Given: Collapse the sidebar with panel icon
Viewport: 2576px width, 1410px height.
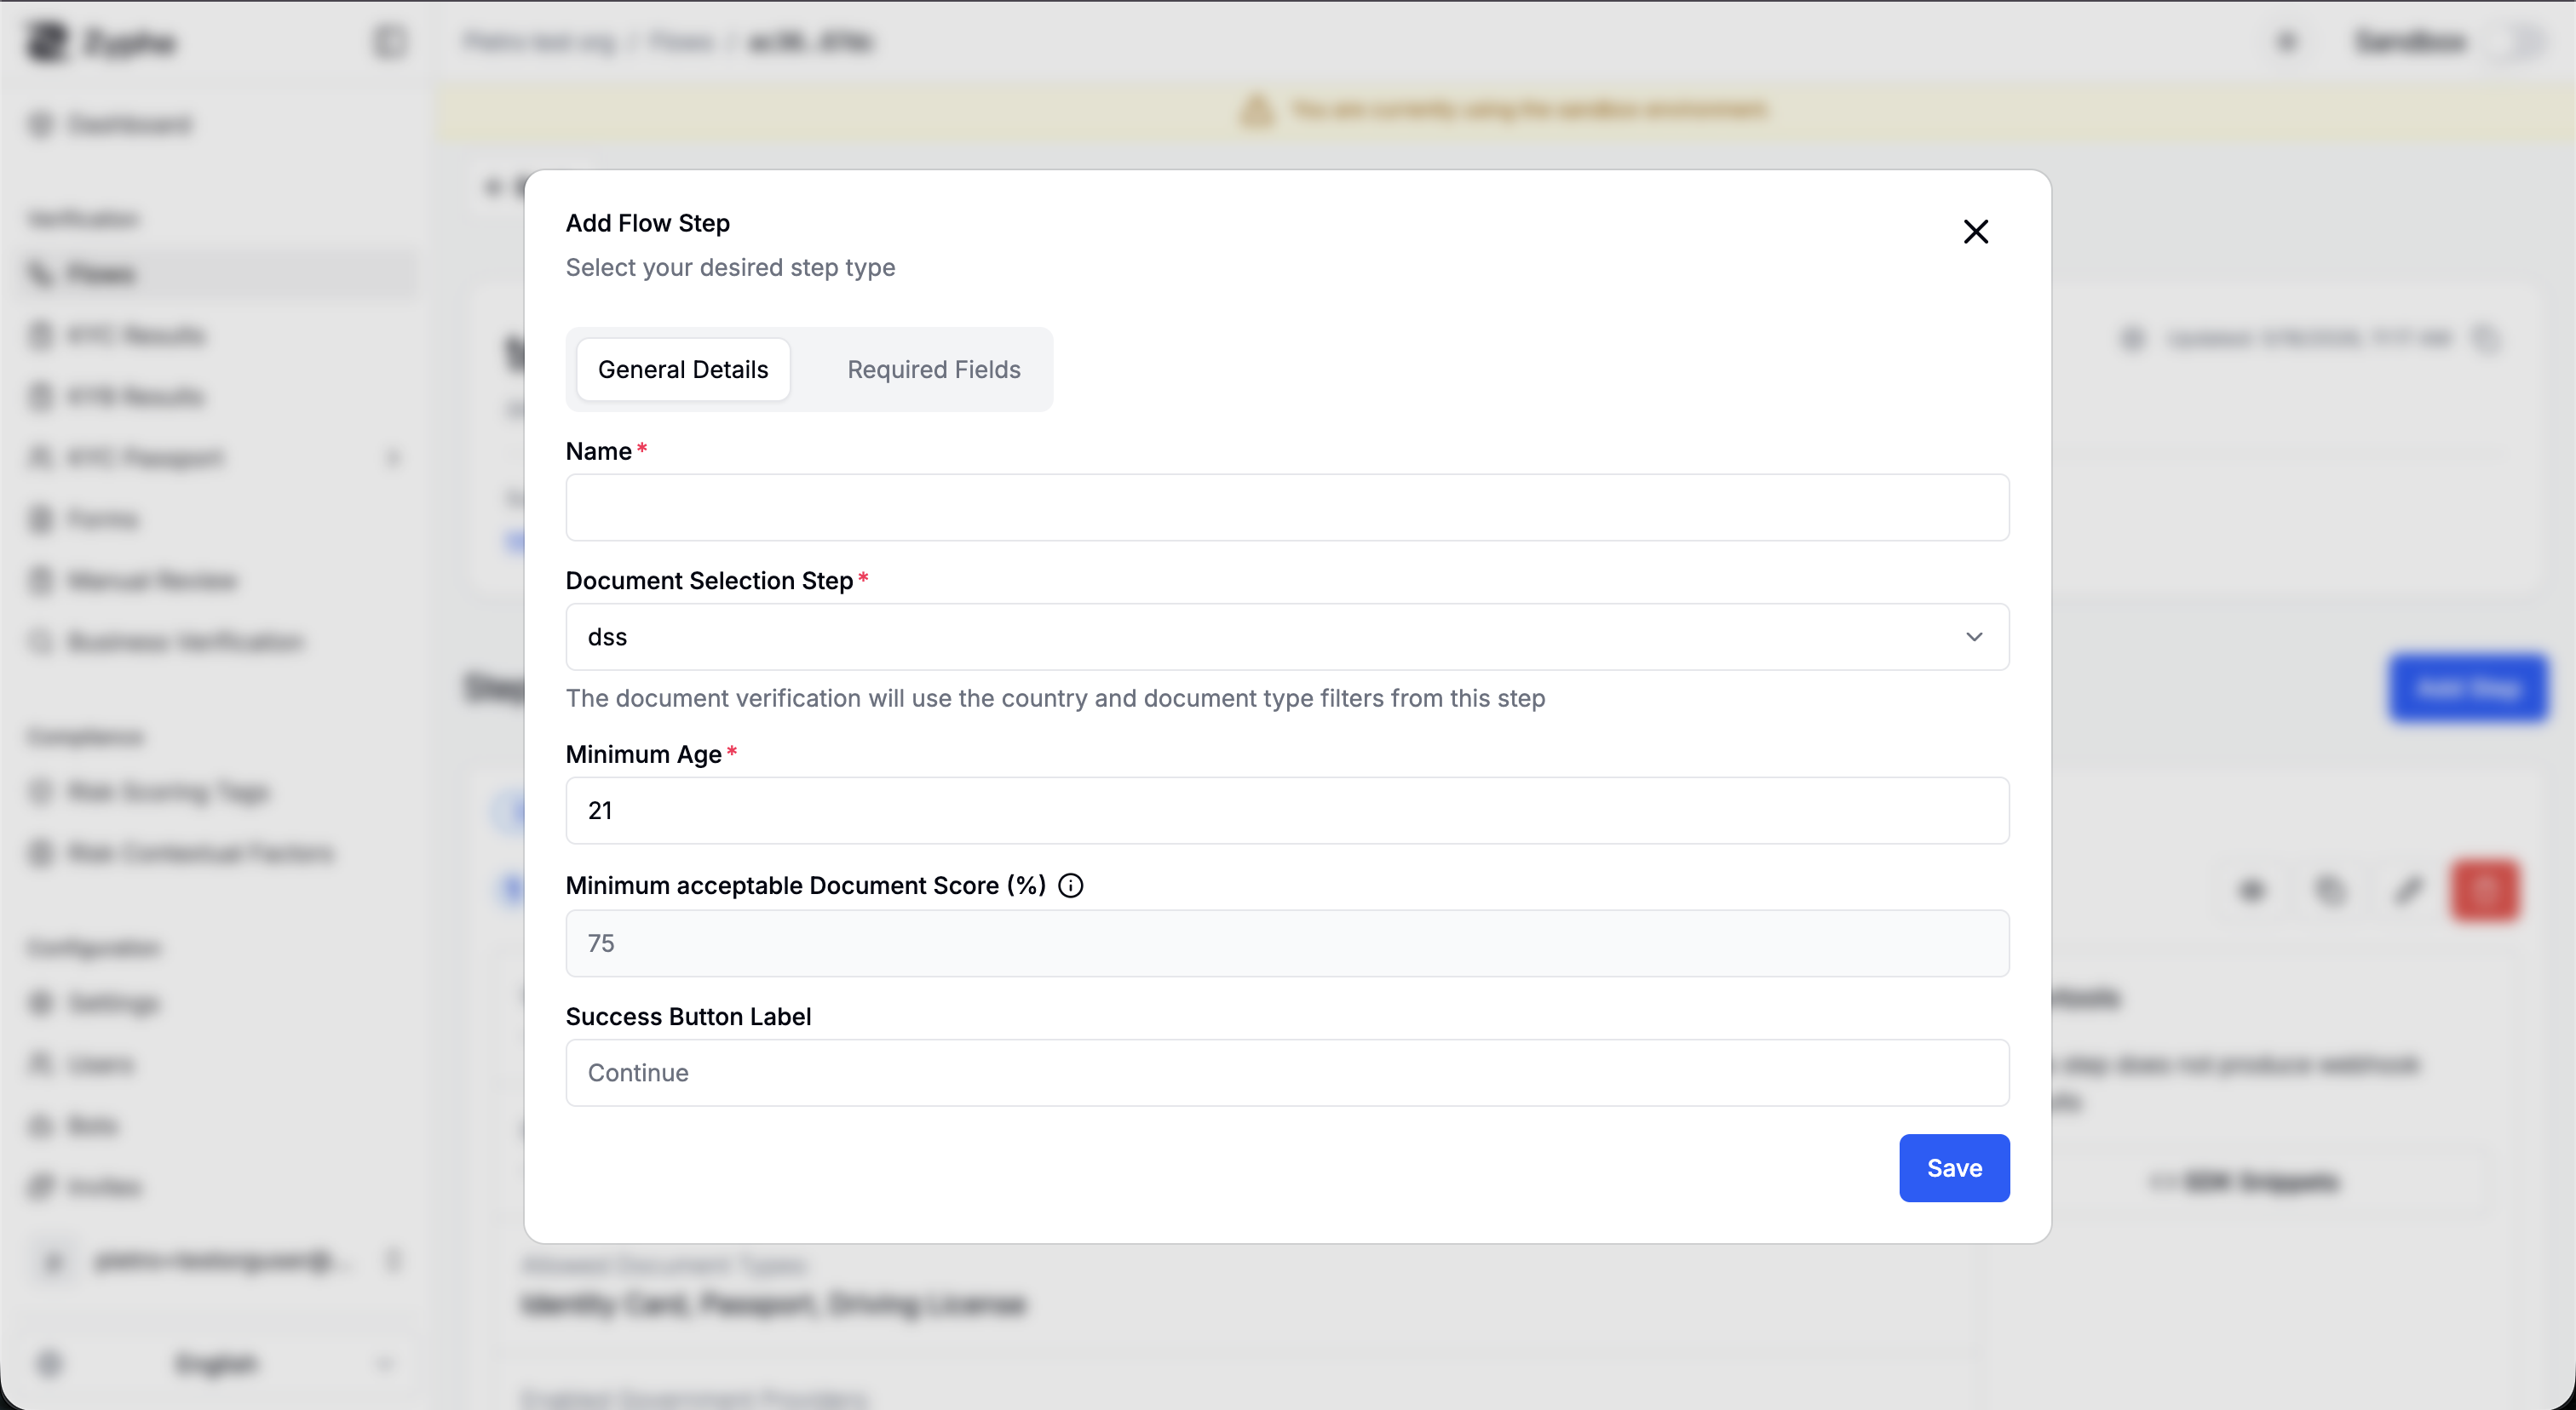Looking at the screenshot, I should (389, 42).
